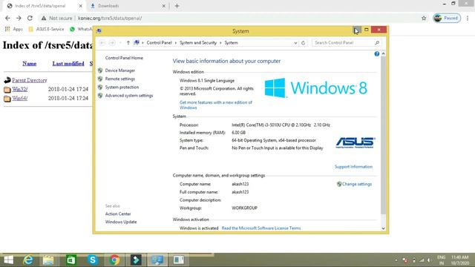
Task: Click System window scrollbar down arrow
Action: click(x=383, y=228)
